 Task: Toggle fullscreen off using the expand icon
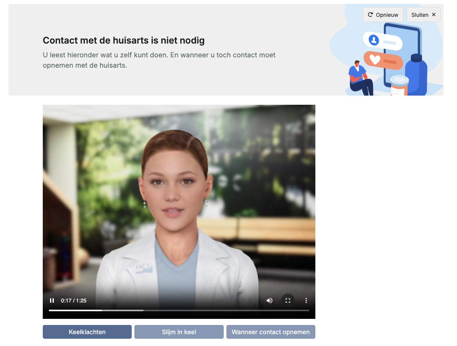288,301
